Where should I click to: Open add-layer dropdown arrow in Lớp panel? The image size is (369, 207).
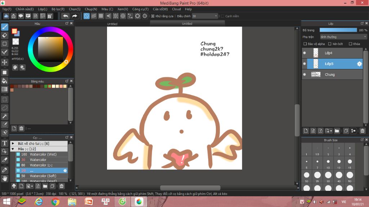click(331, 131)
